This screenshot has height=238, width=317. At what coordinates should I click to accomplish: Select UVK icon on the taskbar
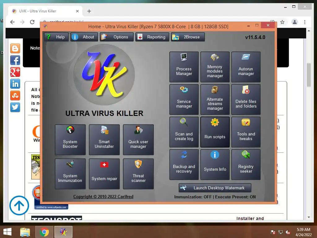coord(63,232)
